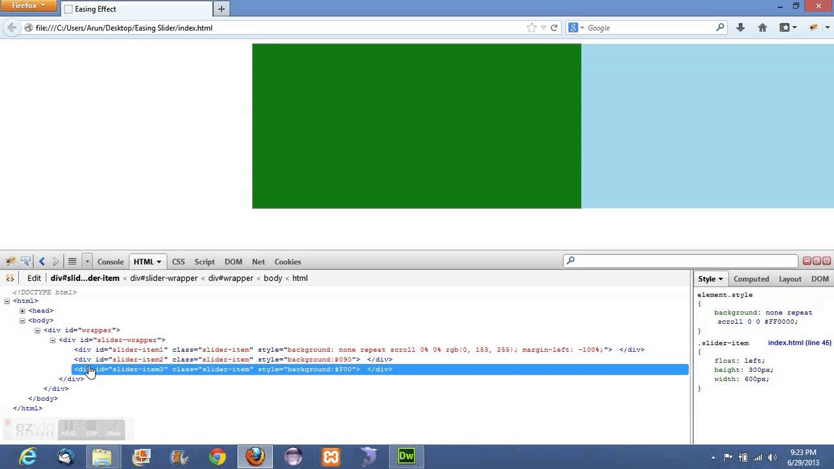Image resolution: width=834 pixels, height=469 pixels.
Task: Click the Firebug search field
Action: 681,261
